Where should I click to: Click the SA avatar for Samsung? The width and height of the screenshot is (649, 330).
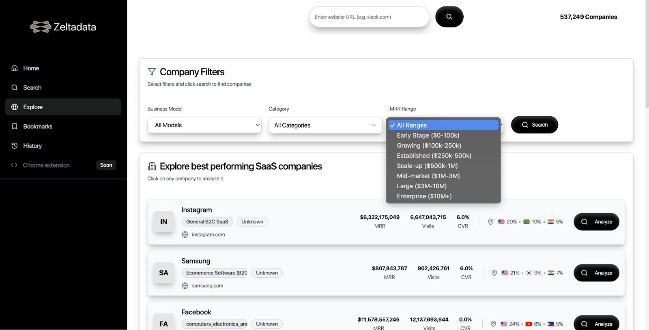point(163,273)
